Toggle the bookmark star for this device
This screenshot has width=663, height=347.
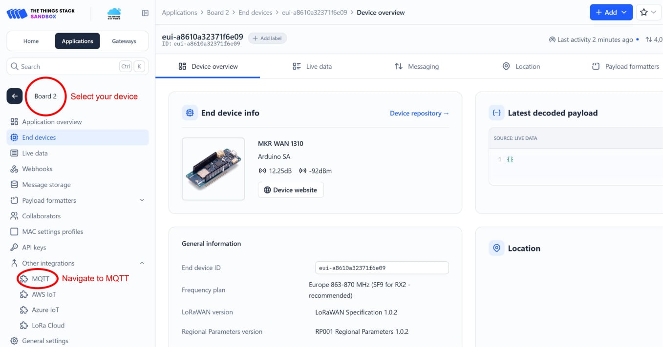click(x=644, y=12)
